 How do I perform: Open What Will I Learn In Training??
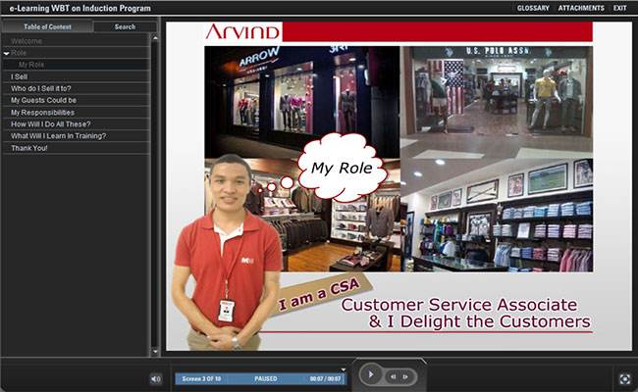77,135
